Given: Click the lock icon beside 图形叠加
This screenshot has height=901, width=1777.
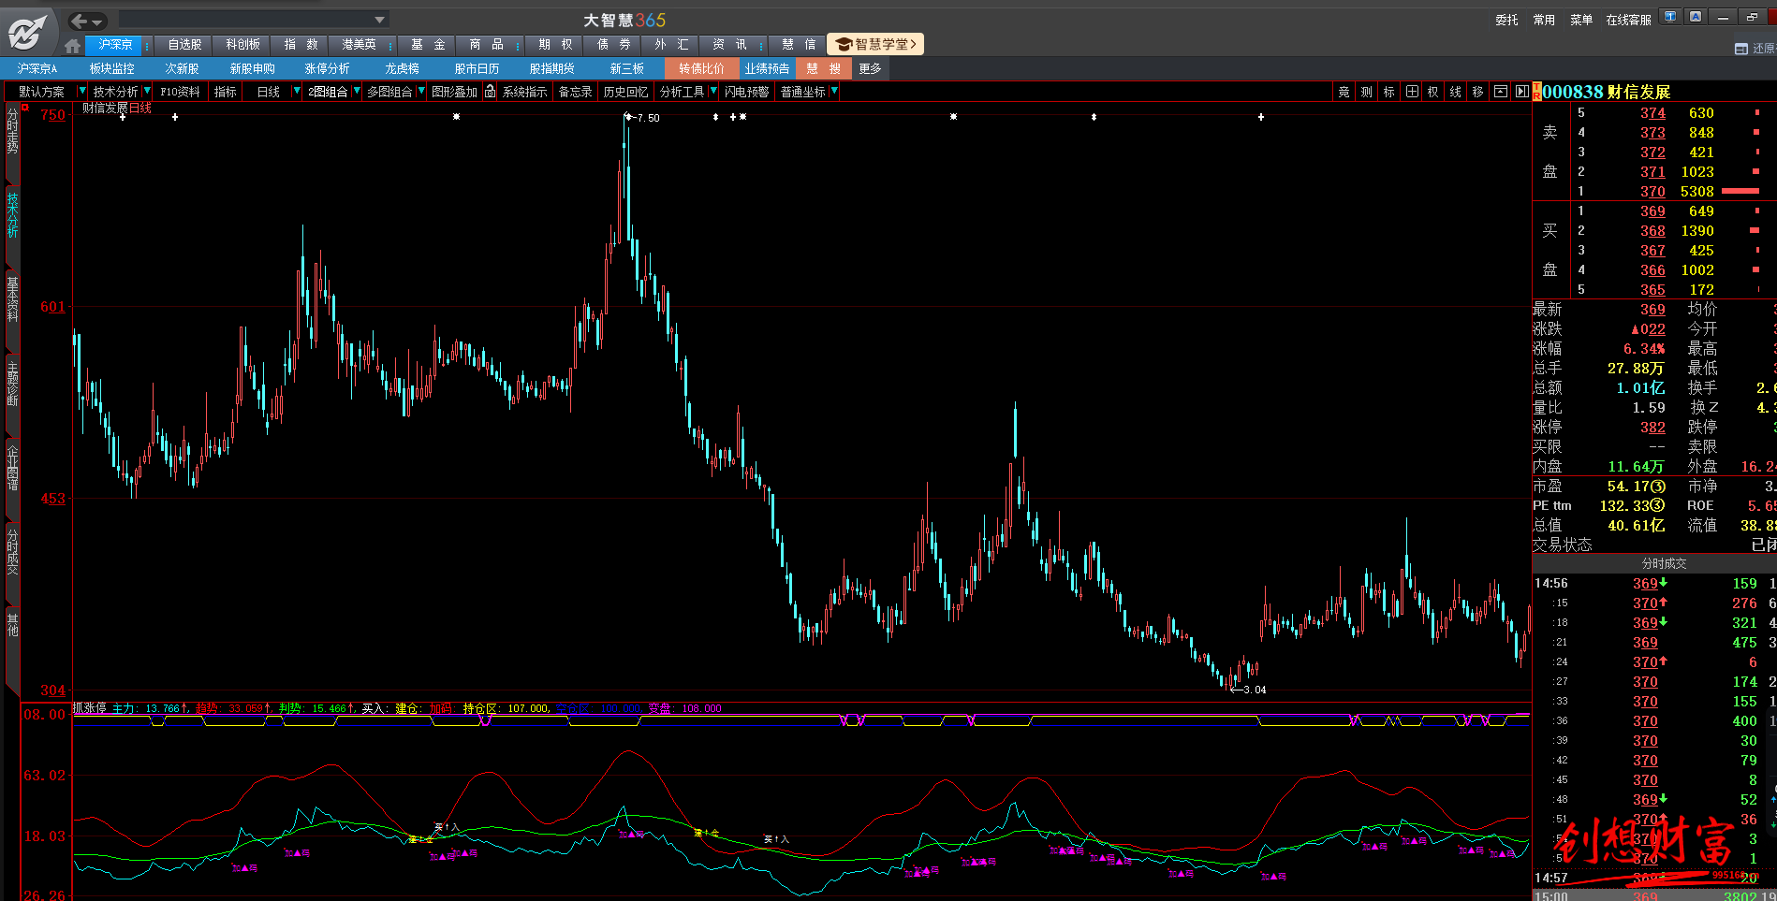Looking at the screenshot, I should (x=490, y=91).
